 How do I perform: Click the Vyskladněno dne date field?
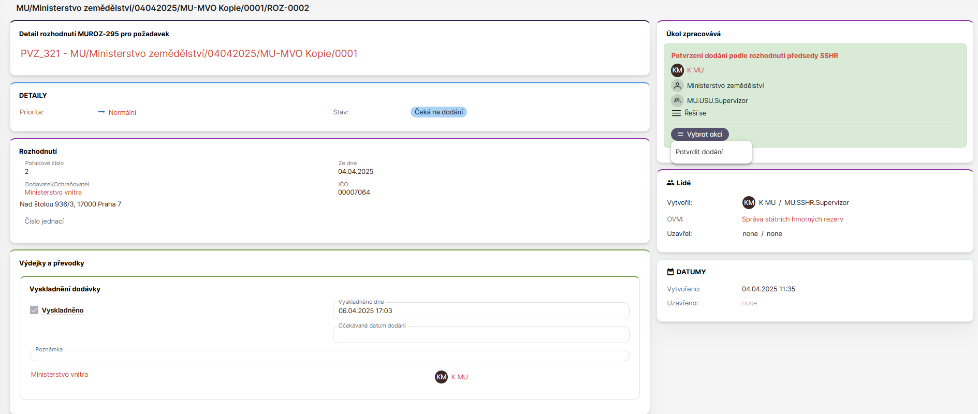point(480,311)
